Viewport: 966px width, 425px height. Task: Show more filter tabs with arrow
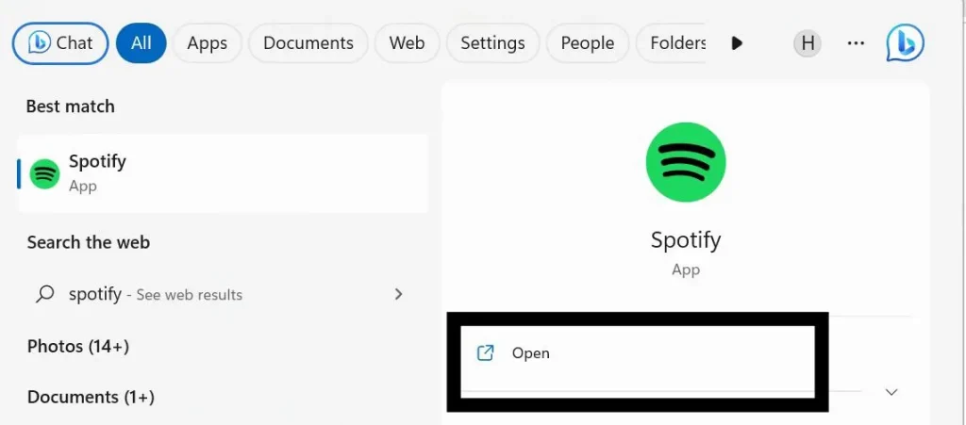pos(737,43)
